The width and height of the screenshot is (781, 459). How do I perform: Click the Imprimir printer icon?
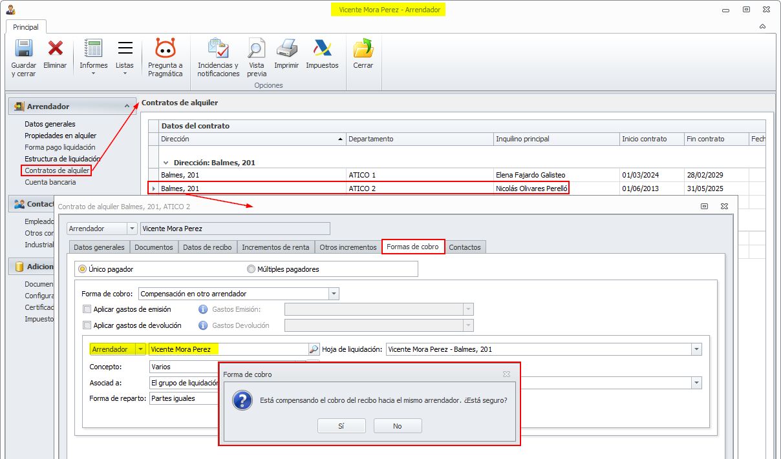click(286, 49)
